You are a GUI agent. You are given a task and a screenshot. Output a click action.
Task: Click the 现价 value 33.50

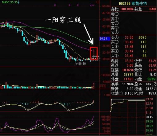(129, 61)
